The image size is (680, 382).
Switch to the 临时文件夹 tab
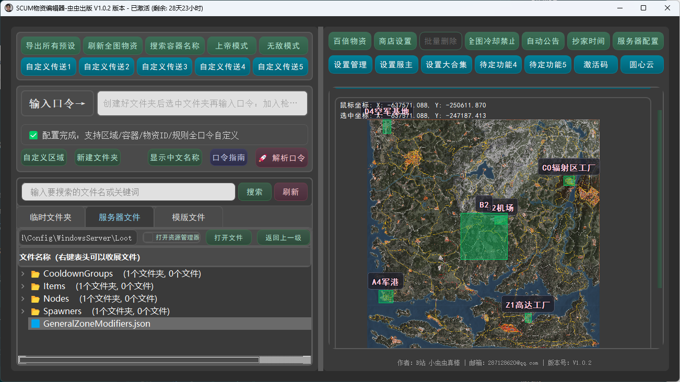[x=51, y=217]
